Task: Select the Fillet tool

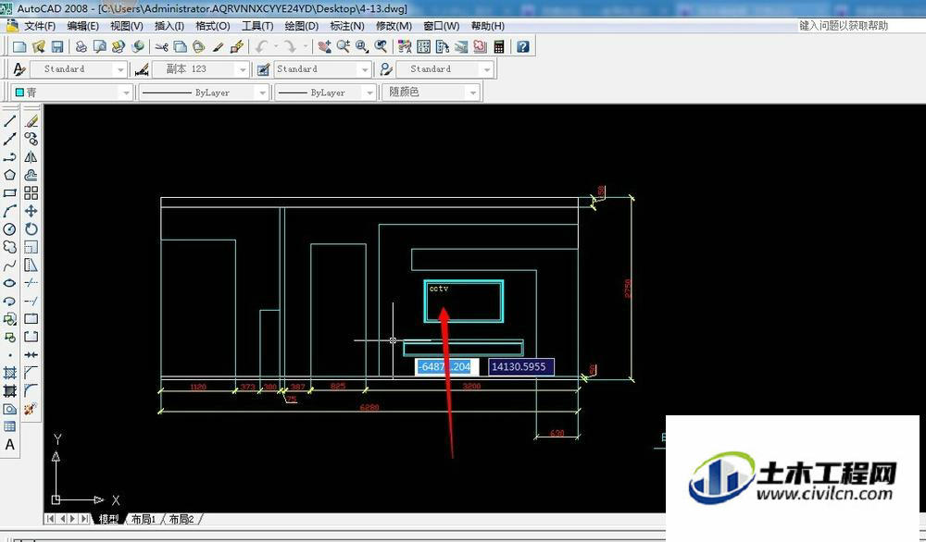Action: 31,390
